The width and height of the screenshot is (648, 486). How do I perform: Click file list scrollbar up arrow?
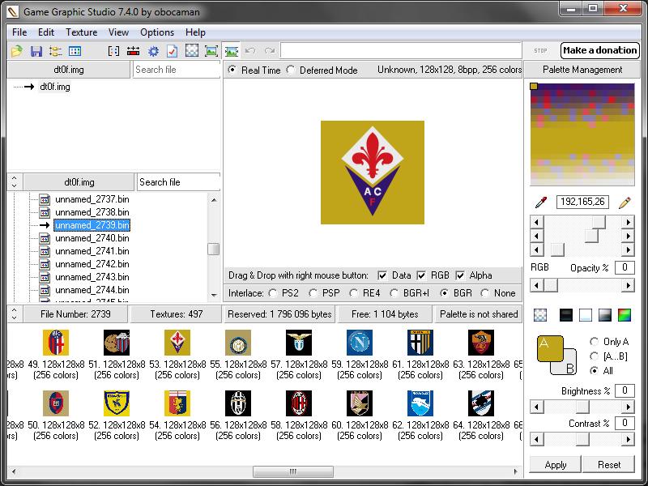214,200
